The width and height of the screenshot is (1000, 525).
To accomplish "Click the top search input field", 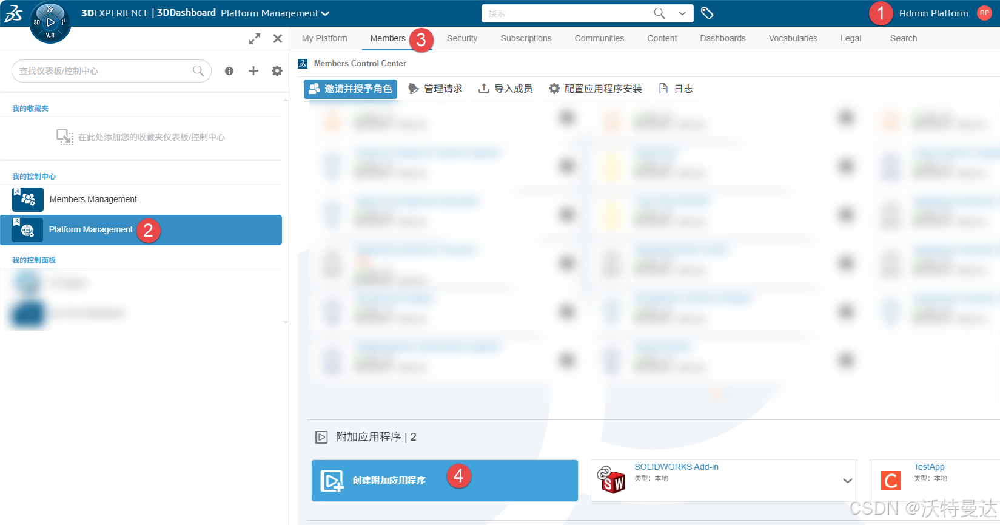I will point(567,13).
